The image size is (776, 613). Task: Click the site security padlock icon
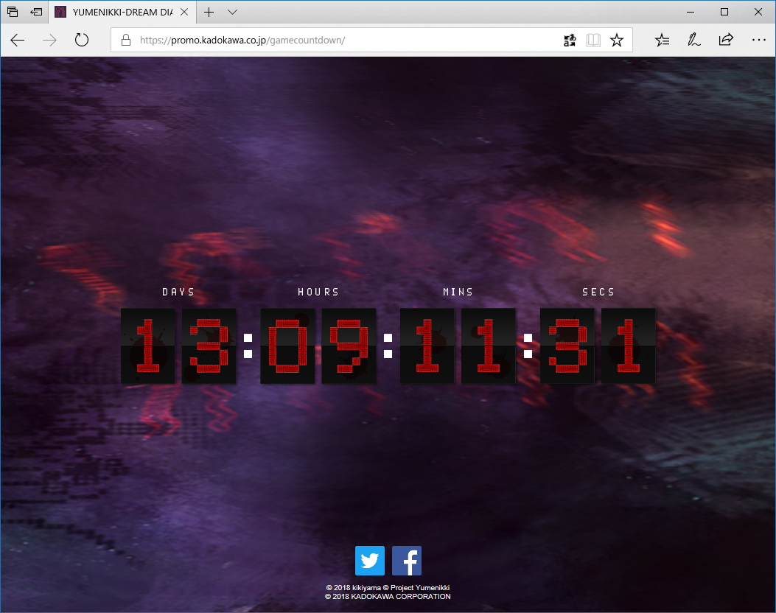click(x=126, y=40)
